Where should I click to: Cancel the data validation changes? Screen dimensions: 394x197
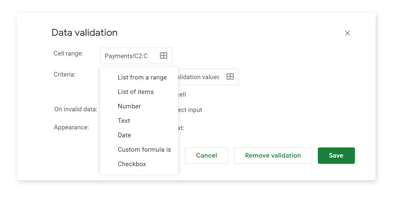coord(207,155)
